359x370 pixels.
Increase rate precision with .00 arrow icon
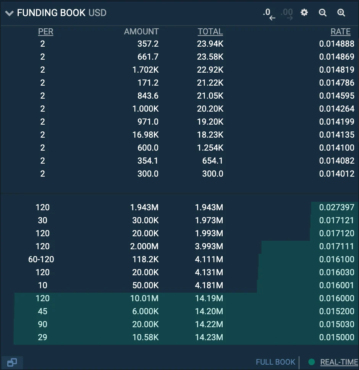[287, 14]
